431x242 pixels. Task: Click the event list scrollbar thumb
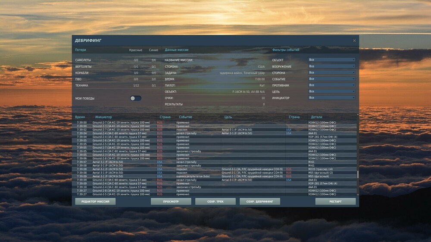pyautogui.click(x=358, y=174)
